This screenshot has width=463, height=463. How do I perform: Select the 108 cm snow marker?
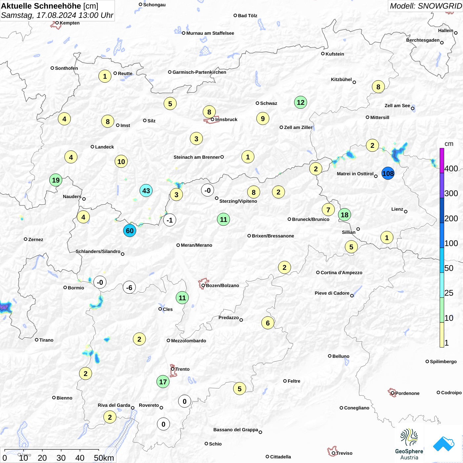click(388, 173)
